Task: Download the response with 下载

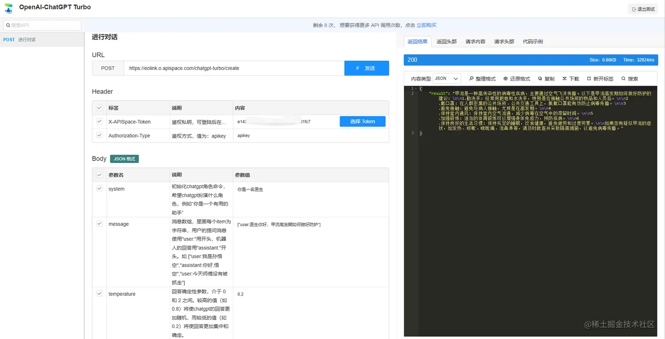Action: [x=571, y=79]
